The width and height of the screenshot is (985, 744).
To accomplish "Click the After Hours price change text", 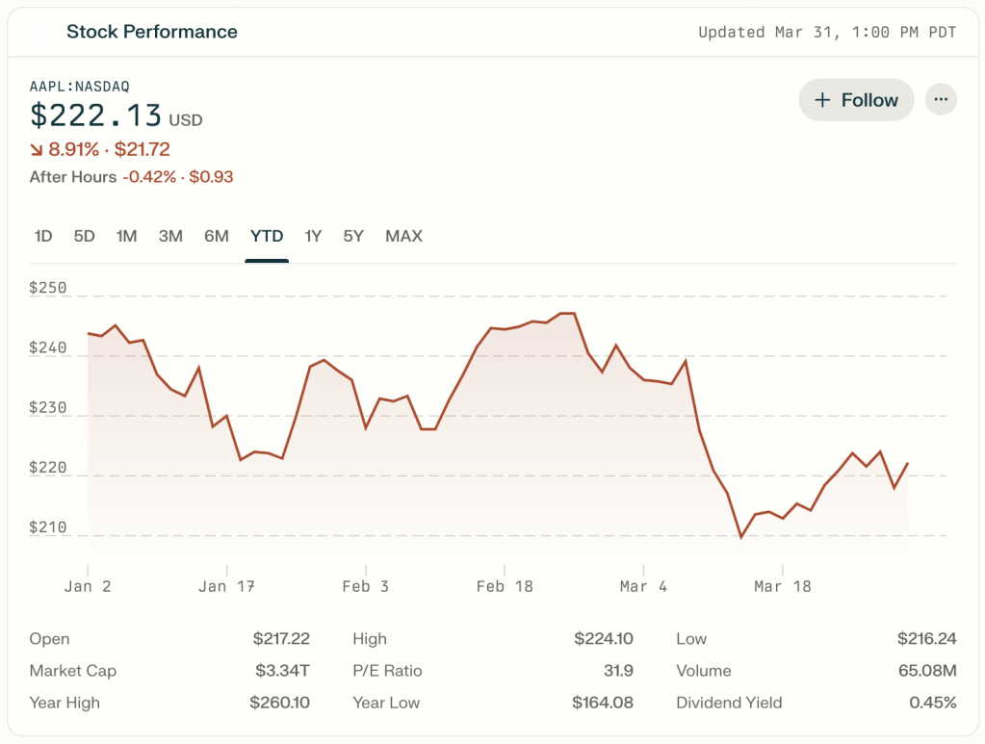I will coord(177,177).
